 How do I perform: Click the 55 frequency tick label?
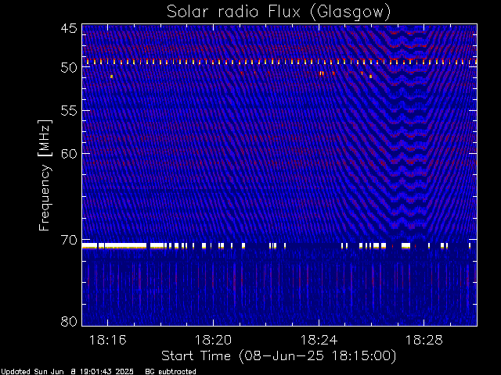point(69,111)
